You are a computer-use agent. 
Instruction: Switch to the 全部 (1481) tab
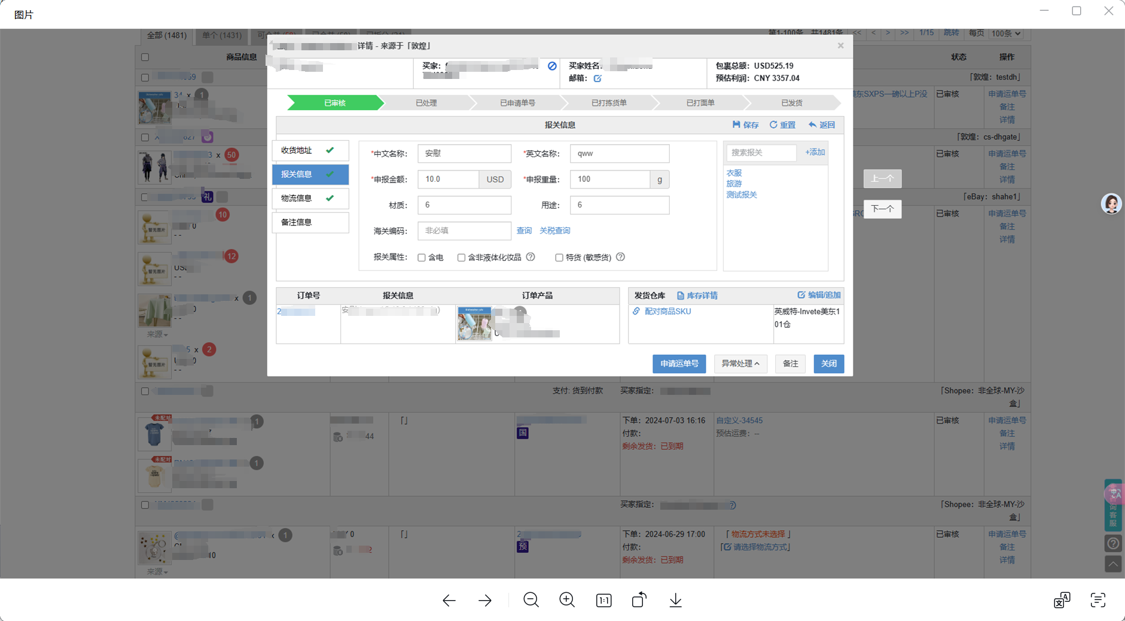[x=167, y=35]
